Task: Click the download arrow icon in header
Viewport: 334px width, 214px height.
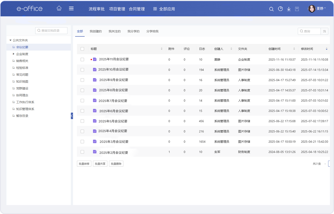Action: pos(289,9)
